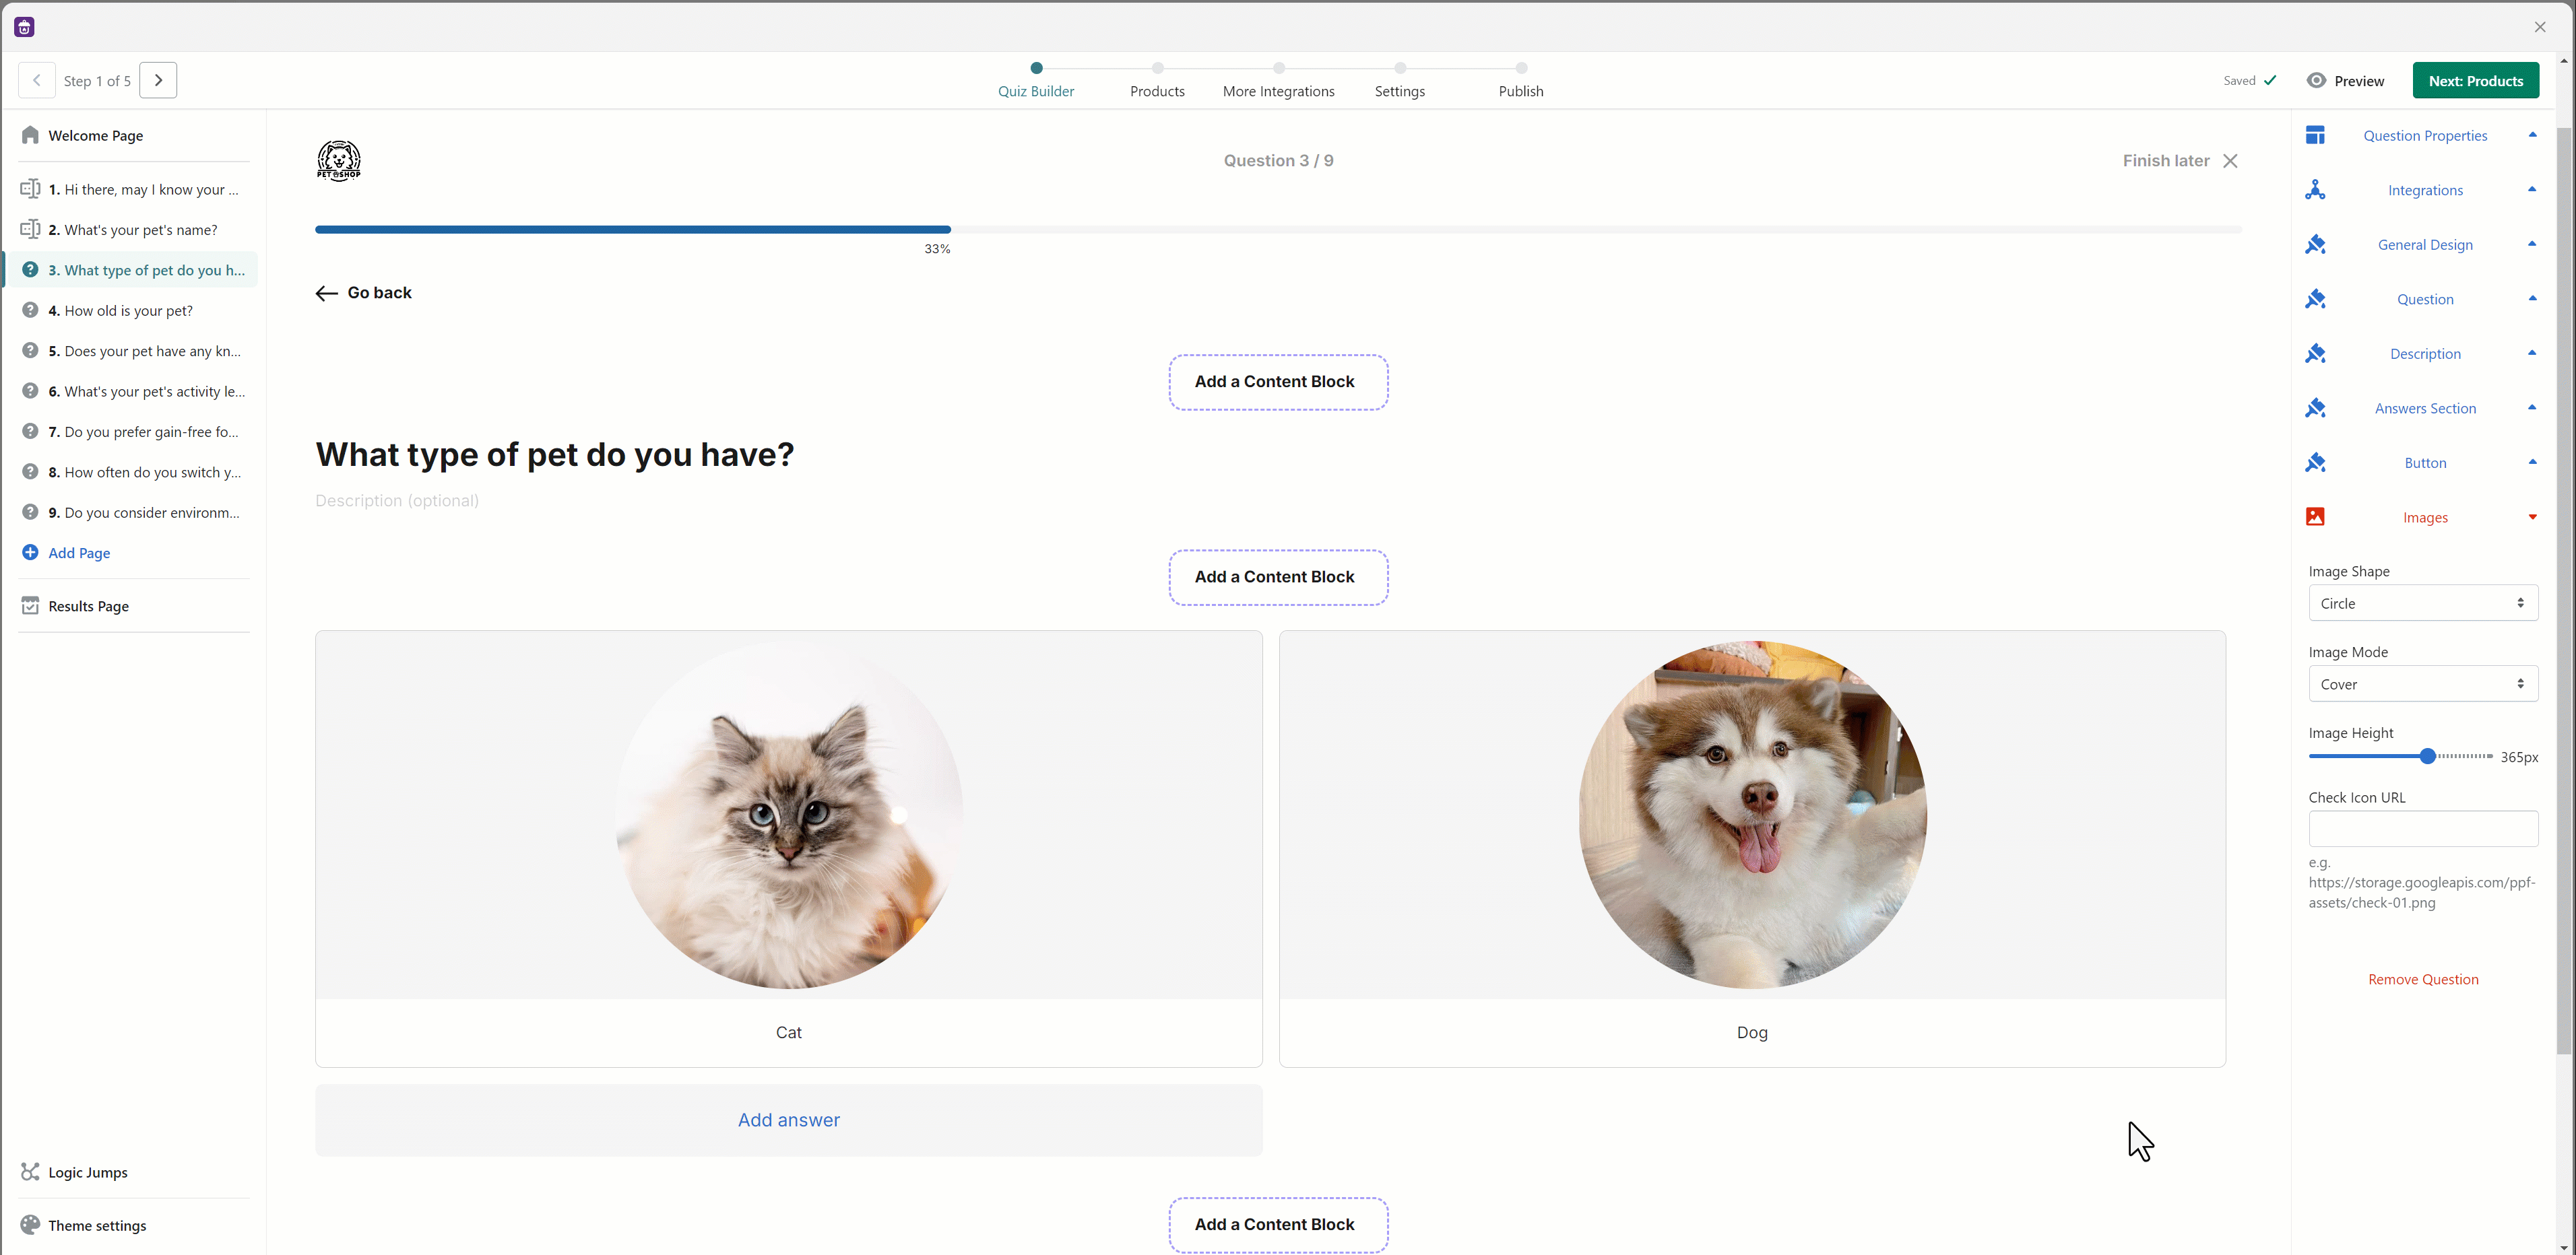Open the Image Mode Cover dropdown
The image size is (2576, 1255).
[x=2423, y=685]
